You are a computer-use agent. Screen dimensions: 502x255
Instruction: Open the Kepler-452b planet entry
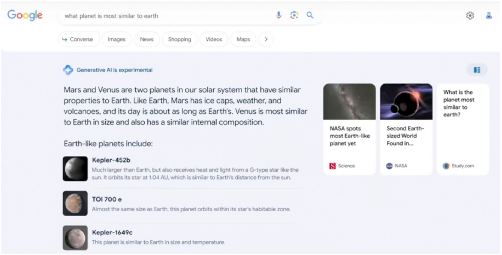pos(111,160)
